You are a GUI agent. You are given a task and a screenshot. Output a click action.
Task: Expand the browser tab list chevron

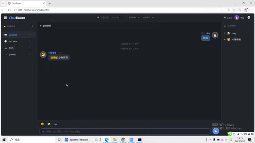click(3, 3)
